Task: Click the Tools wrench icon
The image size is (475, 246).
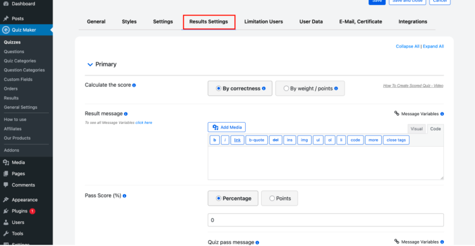Action: (6, 233)
